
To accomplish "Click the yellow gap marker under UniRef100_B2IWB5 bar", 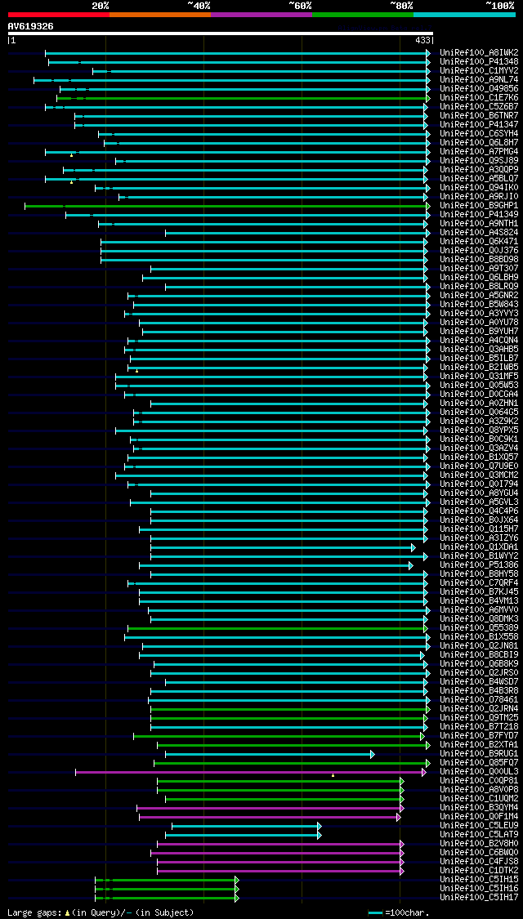I will click(x=136, y=371).
